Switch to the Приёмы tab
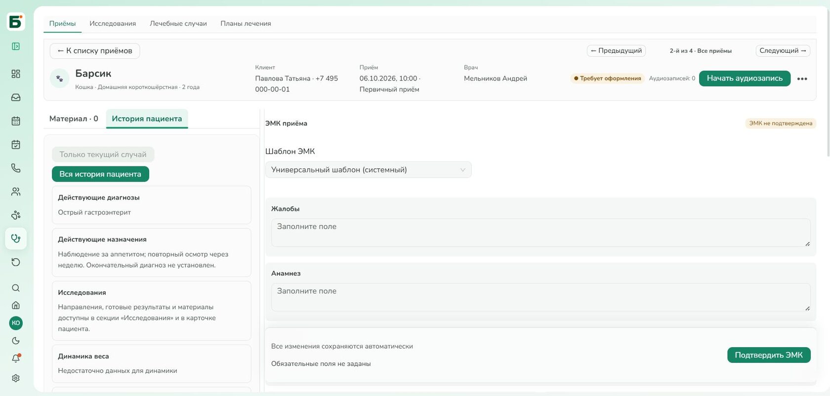This screenshot has width=830, height=396. click(x=62, y=24)
